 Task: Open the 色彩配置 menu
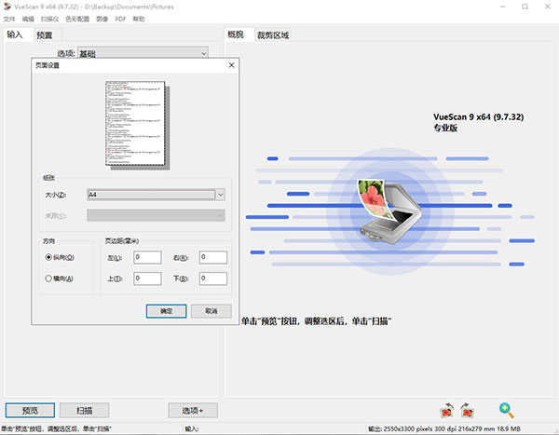pyautogui.click(x=77, y=19)
